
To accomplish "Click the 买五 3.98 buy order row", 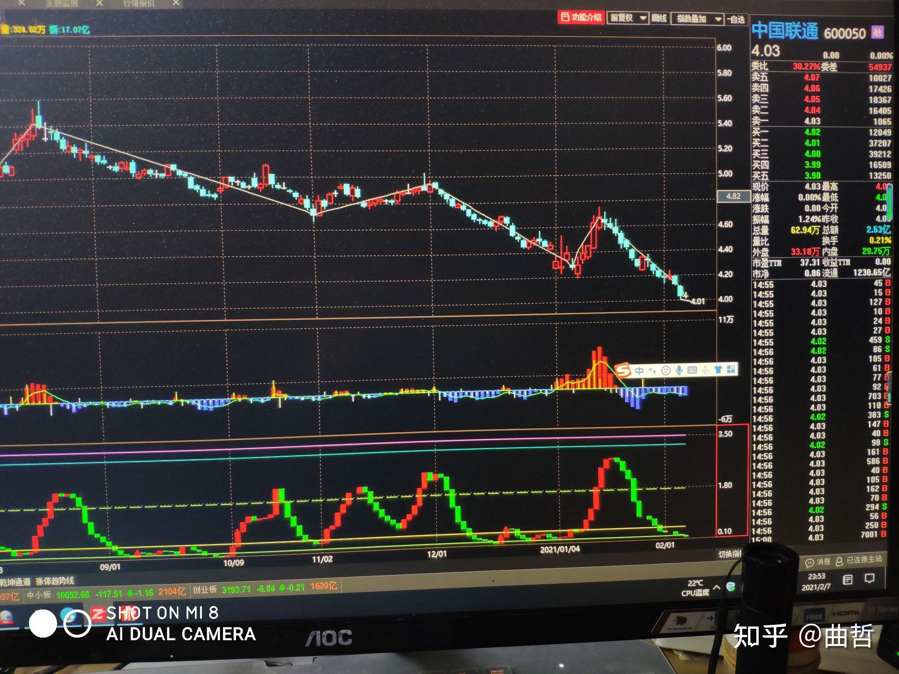I will pyautogui.click(x=821, y=176).
